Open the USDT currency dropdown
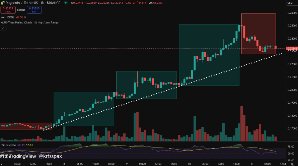The height and width of the screenshot is (166, 298). [x=290, y=3]
